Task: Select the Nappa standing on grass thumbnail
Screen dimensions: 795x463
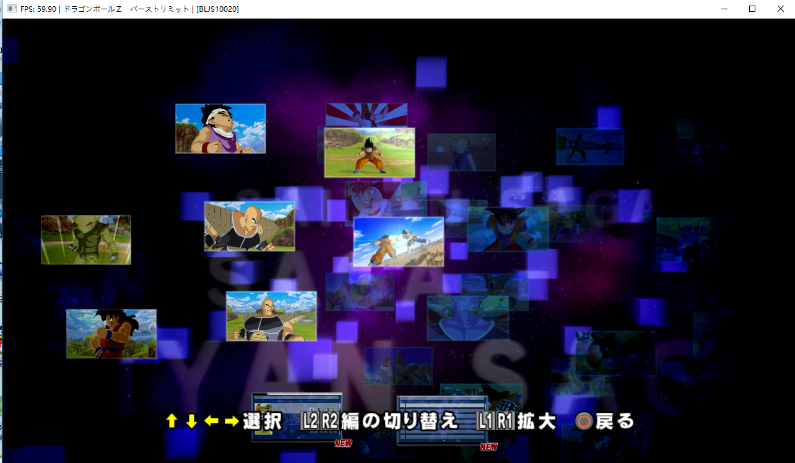Action: (271, 316)
